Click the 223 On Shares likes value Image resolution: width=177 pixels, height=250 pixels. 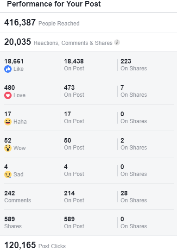126,61
